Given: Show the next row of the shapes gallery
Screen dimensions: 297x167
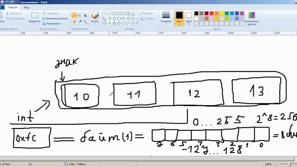Looking at the screenshot, I should click(x=137, y=19).
